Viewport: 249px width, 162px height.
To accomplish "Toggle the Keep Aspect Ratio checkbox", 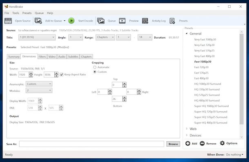I will pyautogui.click(x=62, y=75).
